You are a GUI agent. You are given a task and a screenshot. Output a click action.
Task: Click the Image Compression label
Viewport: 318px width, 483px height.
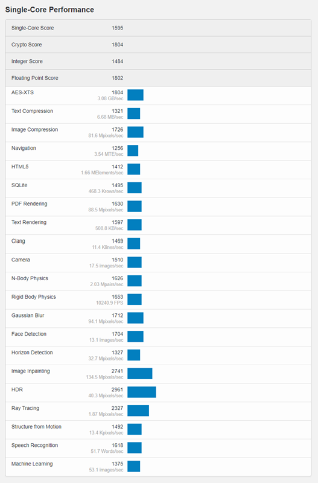click(34, 130)
